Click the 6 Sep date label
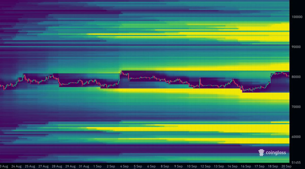 151,166
